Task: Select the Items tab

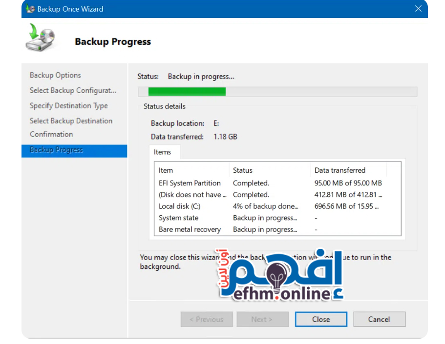Action: (x=163, y=152)
